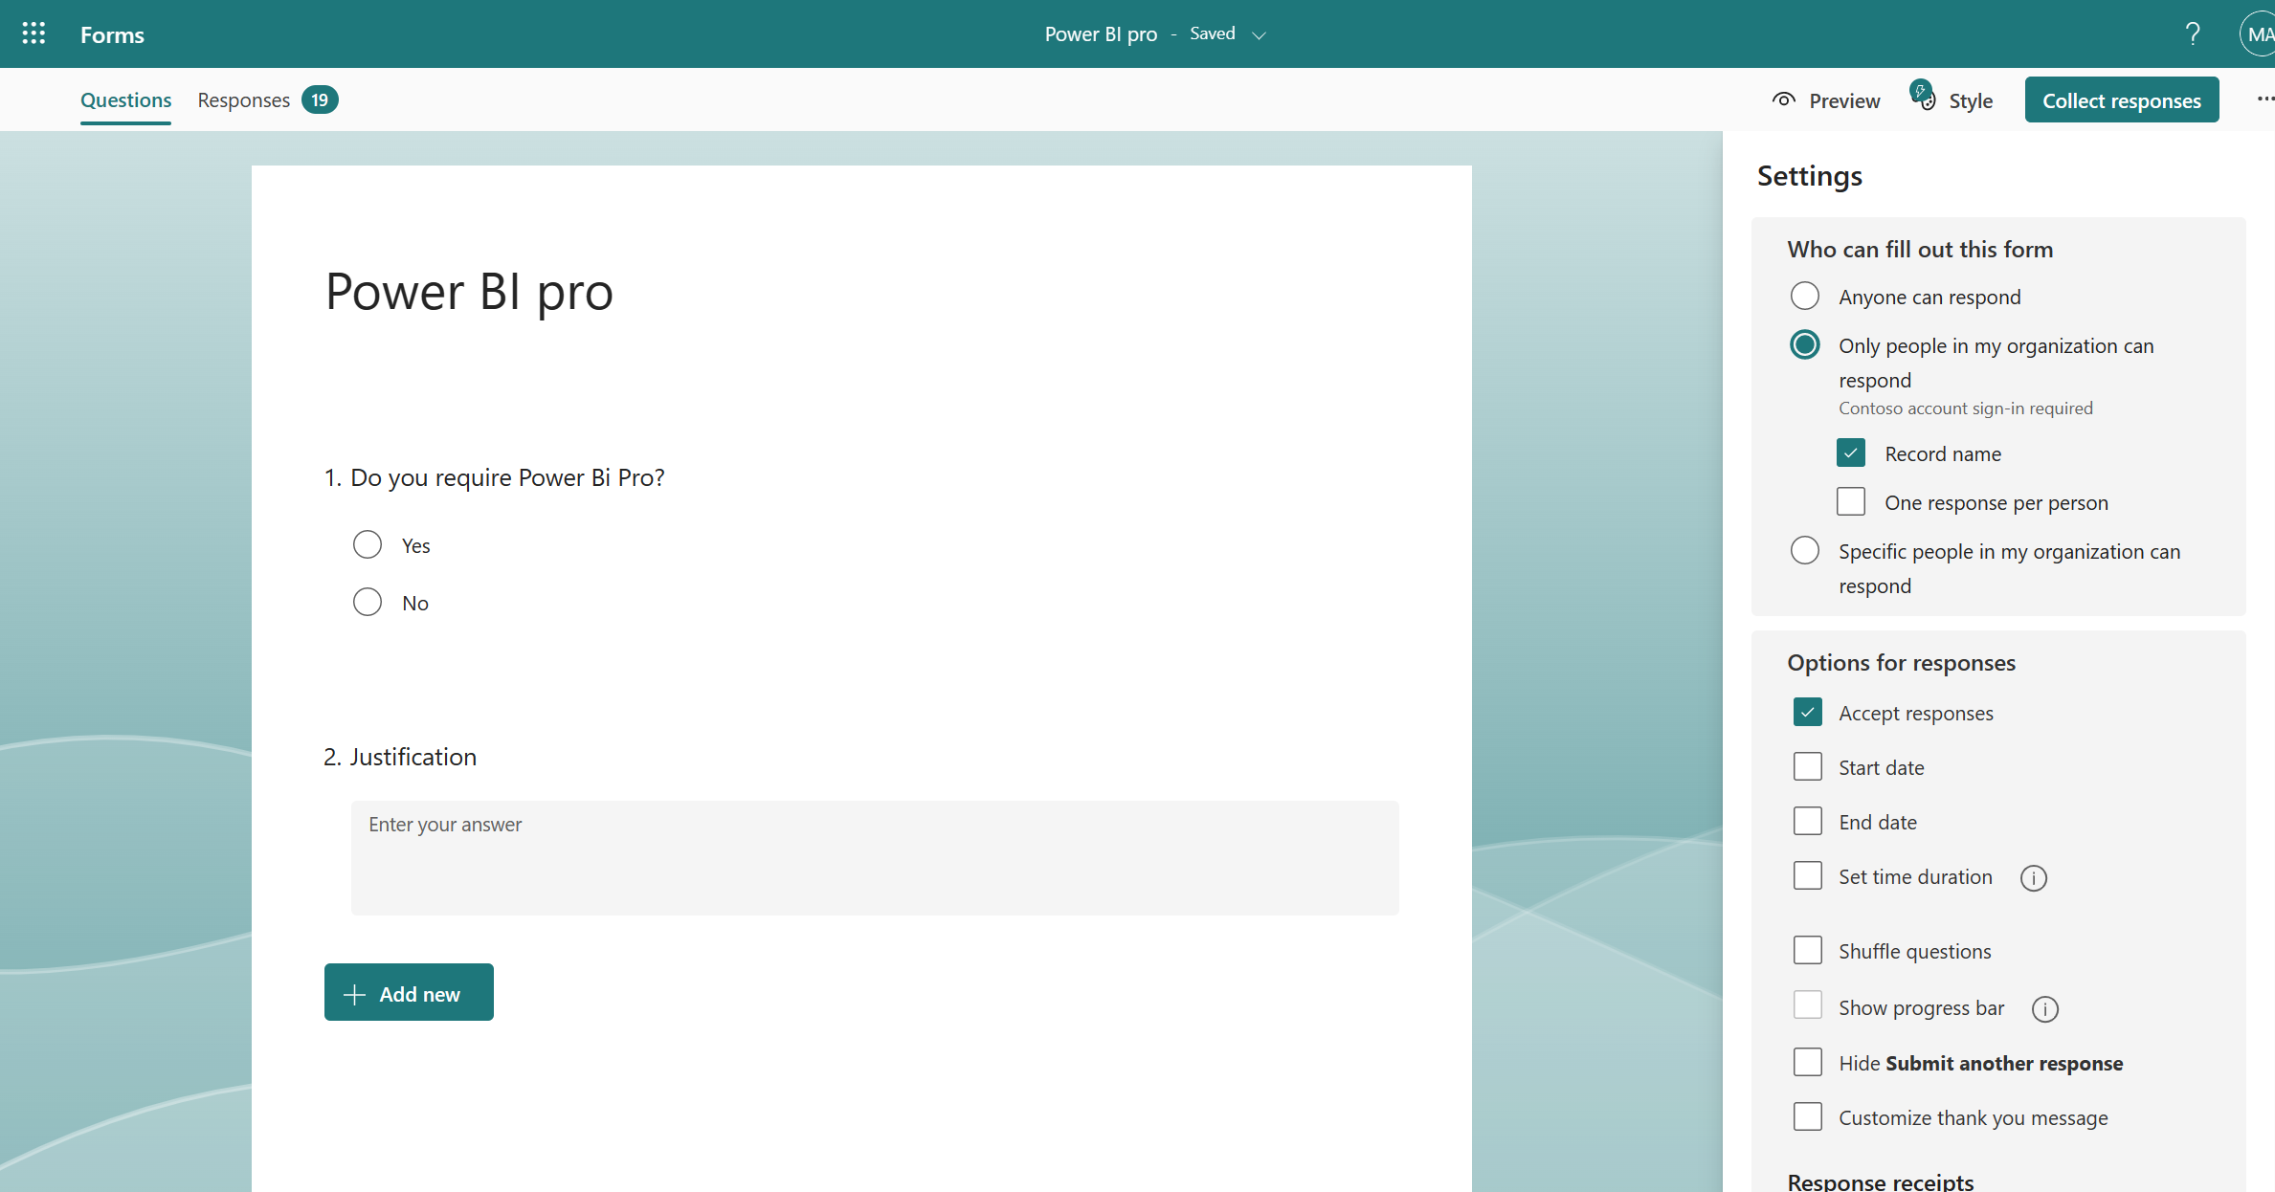Open the MA account avatar
Viewport: 2275px width, 1192px height.
point(2258,34)
